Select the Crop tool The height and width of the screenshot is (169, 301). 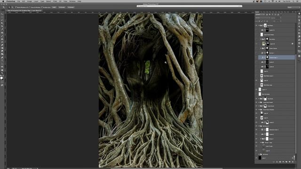[2, 26]
